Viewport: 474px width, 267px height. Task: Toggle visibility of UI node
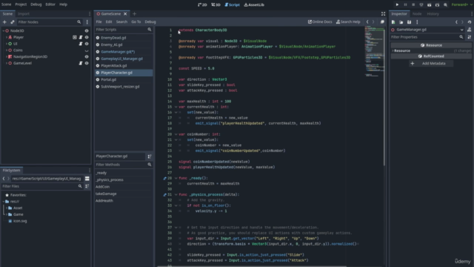[x=87, y=44]
